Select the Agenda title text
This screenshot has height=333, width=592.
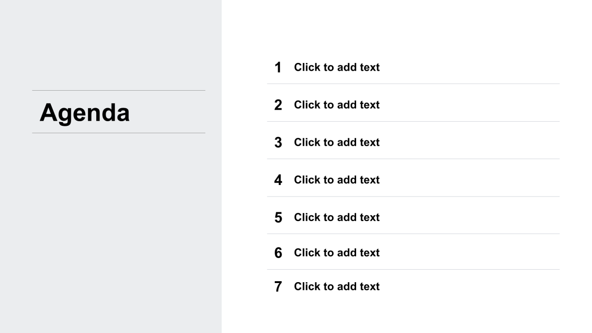(85, 112)
